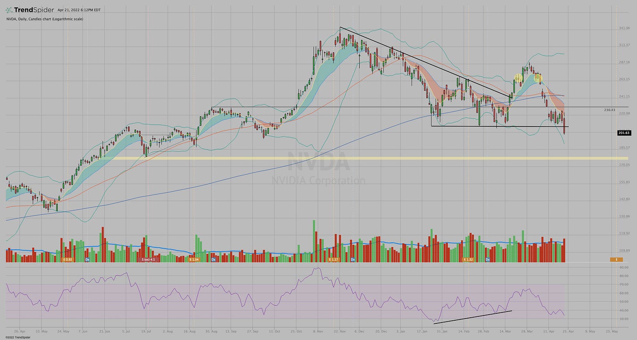Viewport: 637px width, 340px height.
Task: Click the 185.57 price axis value
Action: tap(624, 147)
